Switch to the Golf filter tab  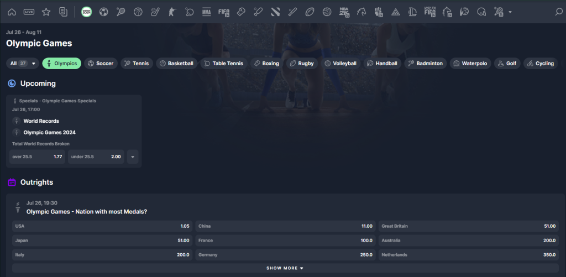tap(507, 63)
